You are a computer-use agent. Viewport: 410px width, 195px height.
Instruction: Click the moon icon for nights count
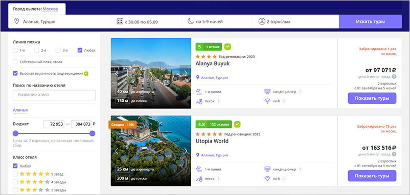click(x=190, y=21)
